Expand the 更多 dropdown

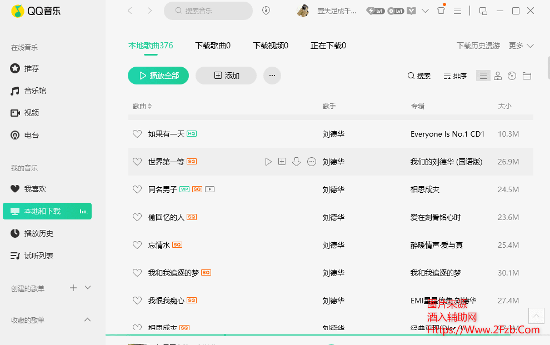[x=521, y=46]
